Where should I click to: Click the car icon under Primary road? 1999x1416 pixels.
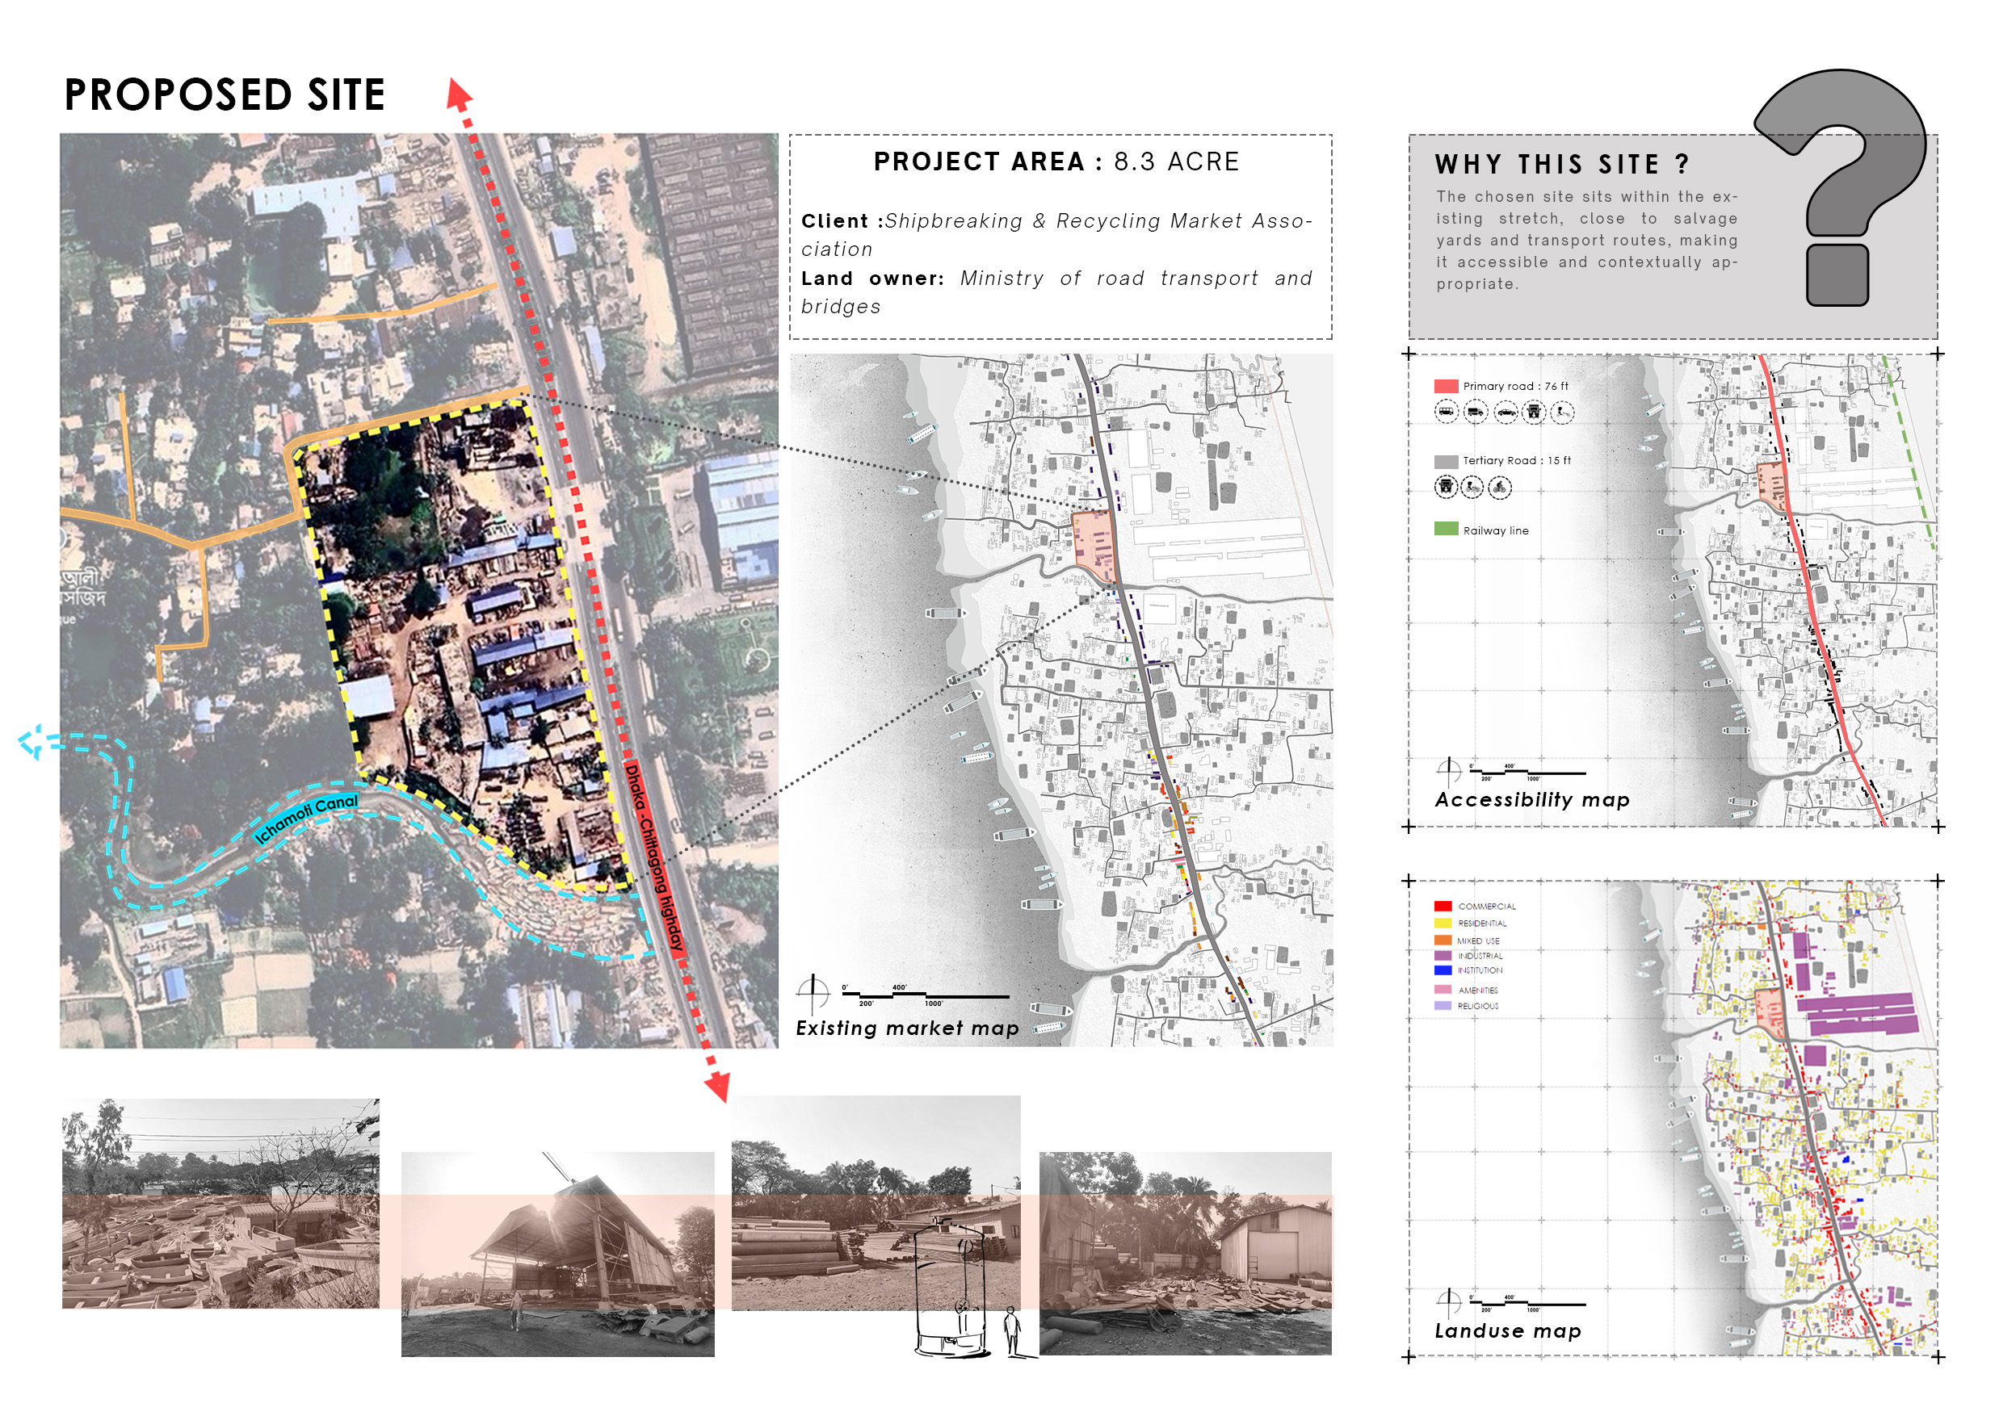point(1506,412)
